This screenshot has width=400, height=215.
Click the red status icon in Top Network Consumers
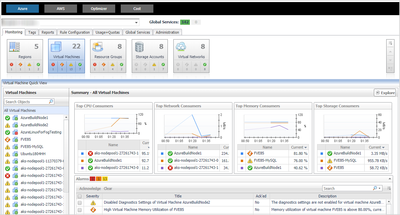click(170, 168)
